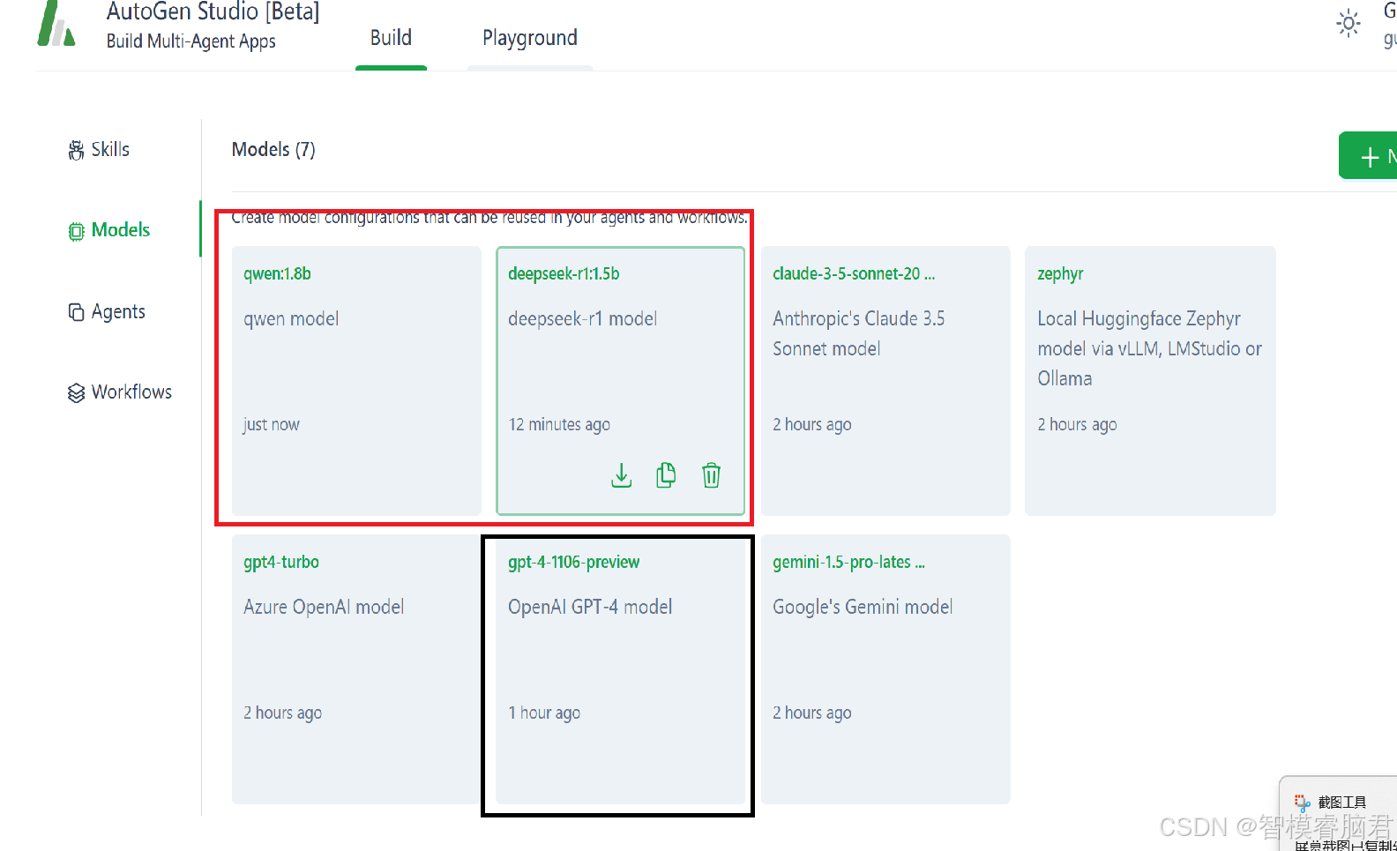Click the 'Google's Gemini model' description

863,608
